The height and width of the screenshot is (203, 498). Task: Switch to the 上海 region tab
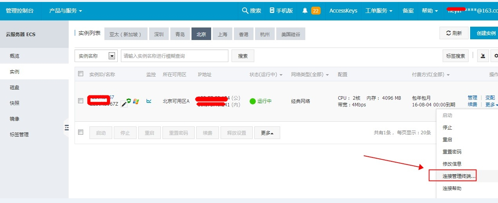223,34
